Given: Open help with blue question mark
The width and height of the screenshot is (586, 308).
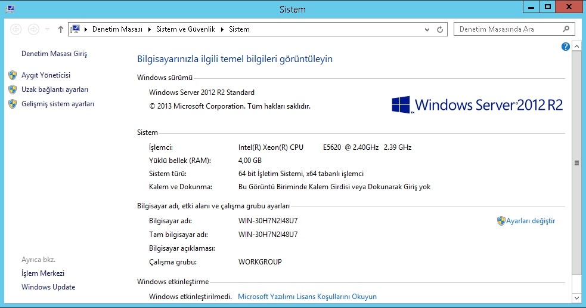Looking at the screenshot, I should click(x=566, y=47).
